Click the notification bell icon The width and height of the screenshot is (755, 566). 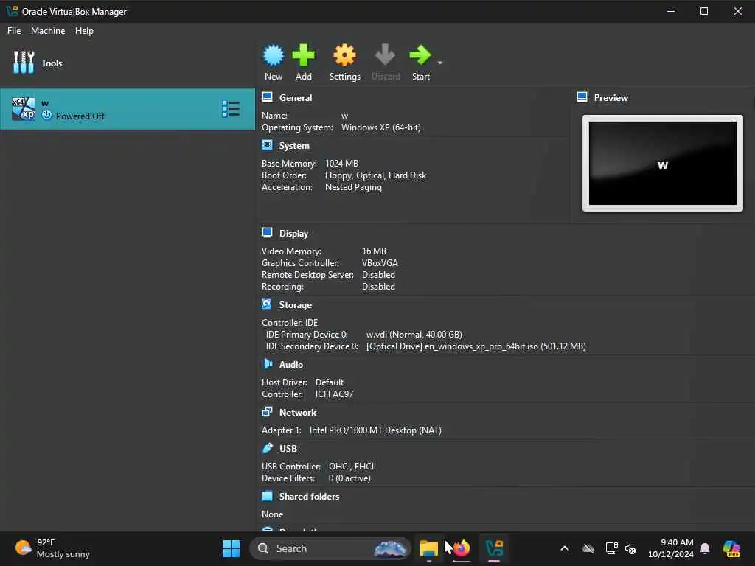(x=705, y=548)
